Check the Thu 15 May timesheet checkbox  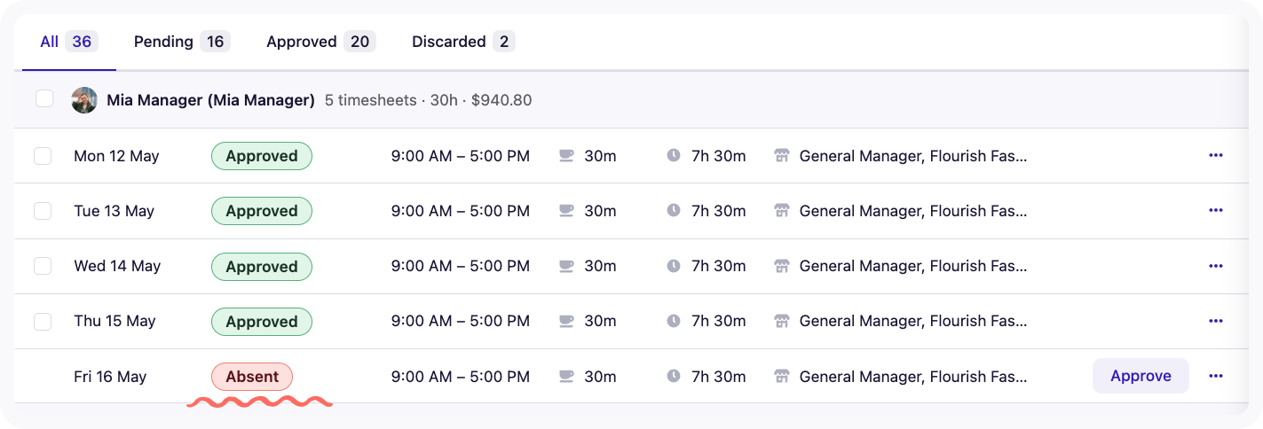(43, 321)
